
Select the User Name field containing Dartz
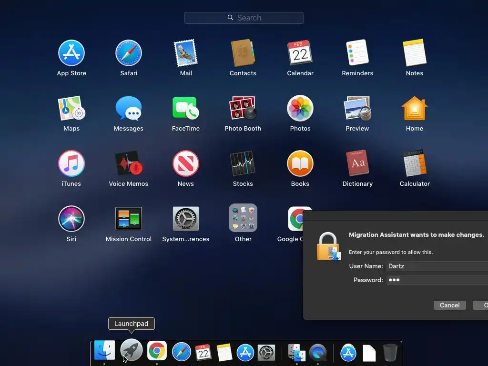tap(437, 266)
